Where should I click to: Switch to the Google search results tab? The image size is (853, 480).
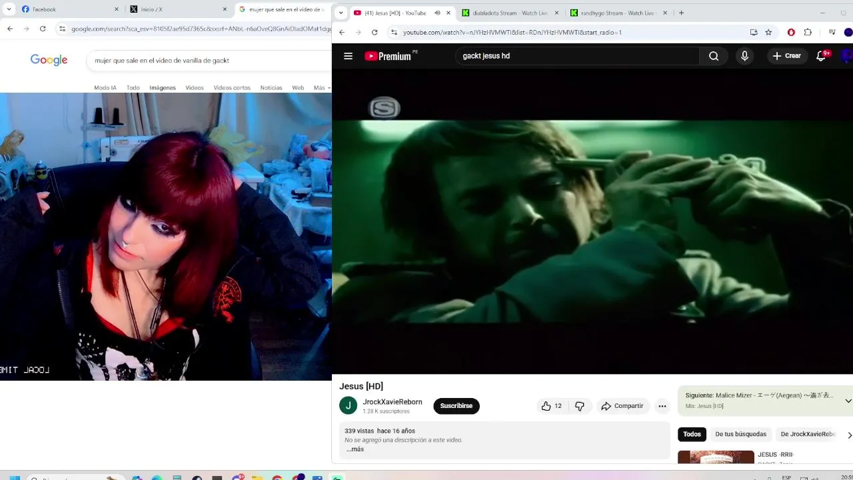283,9
